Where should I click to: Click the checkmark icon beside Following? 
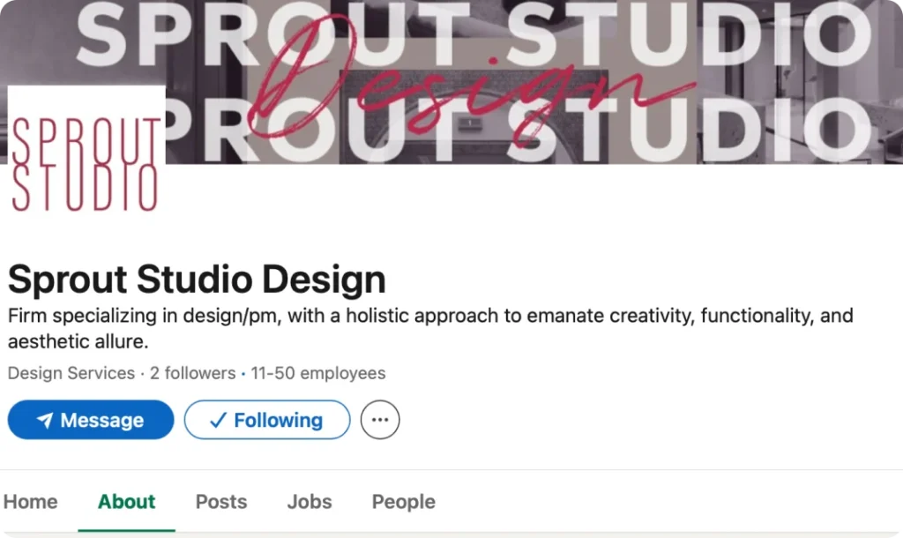[x=218, y=421]
